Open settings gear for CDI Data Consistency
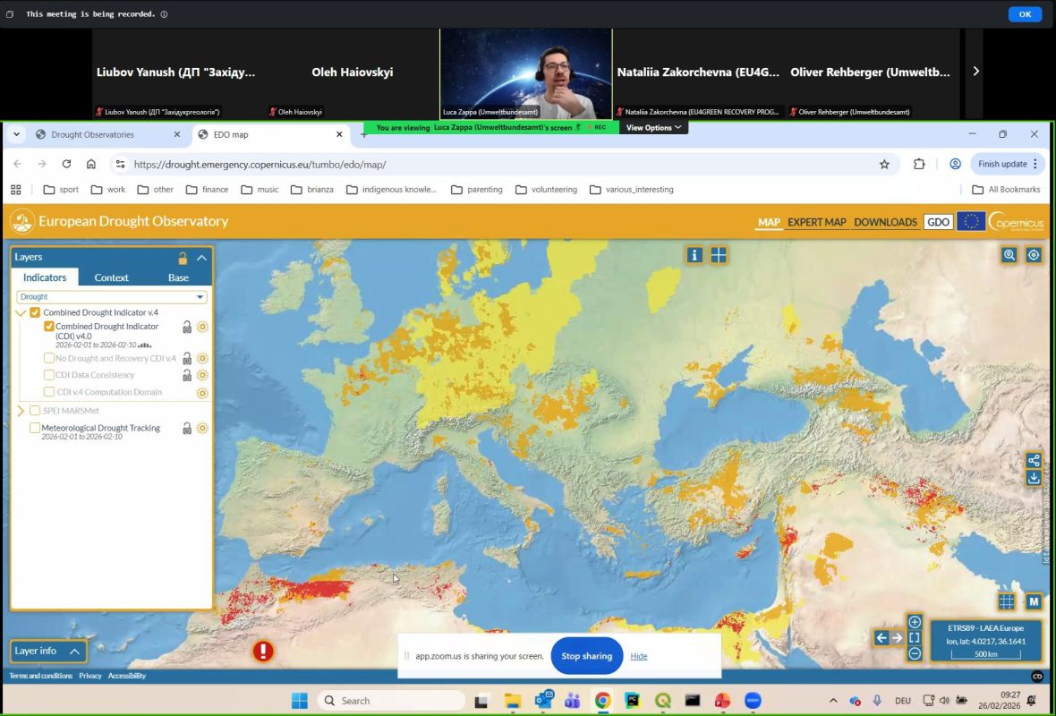Screen dimensions: 1056x716 202,375
